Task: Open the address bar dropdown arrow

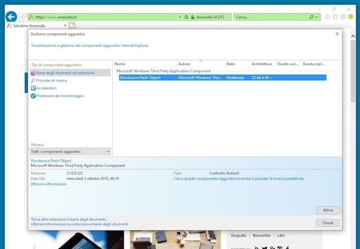Action: click(x=180, y=17)
